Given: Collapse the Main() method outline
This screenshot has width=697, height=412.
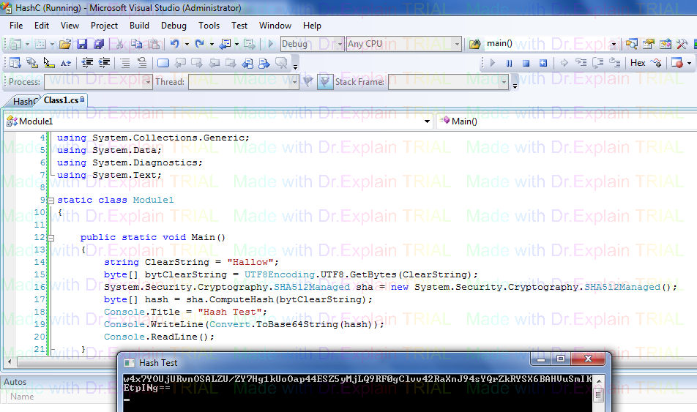Looking at the screenshot, I should click(x=51, y=238).
